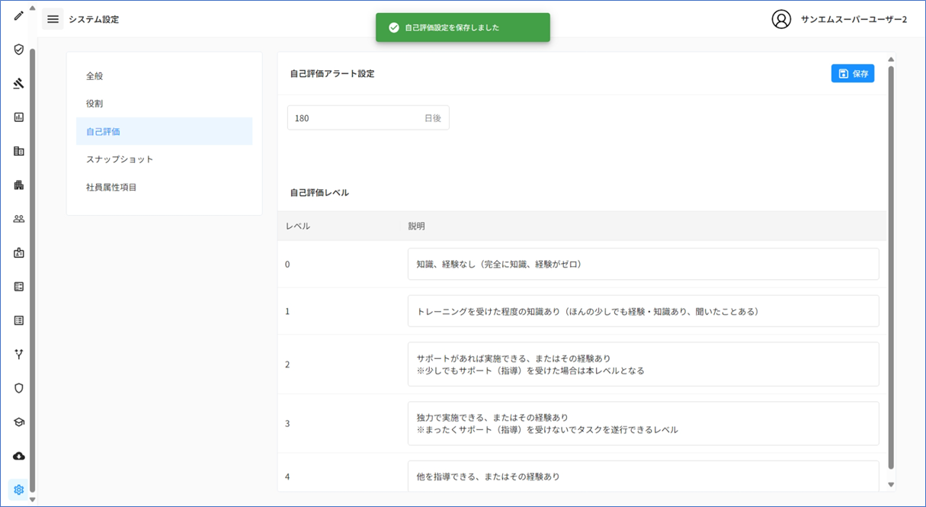Screen dimensions: 926x507
Task: Open the settings gear icon in sidebar
Action: tap(19, 489)
